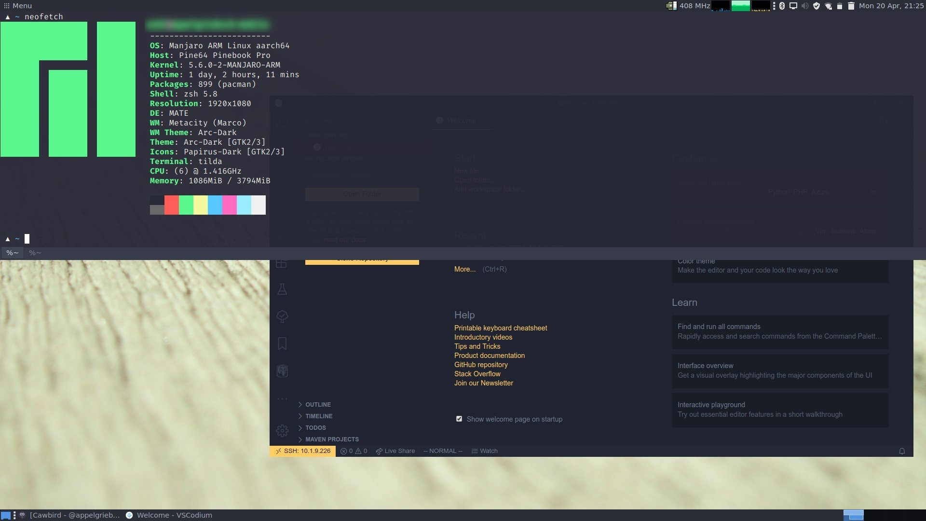The image size is (926, 521).
Task: Start Live Share from the status bar
Action: (x=395, y=451)
